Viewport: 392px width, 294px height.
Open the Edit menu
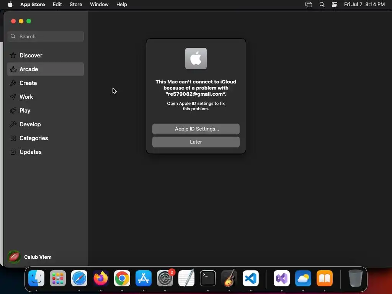57,4
